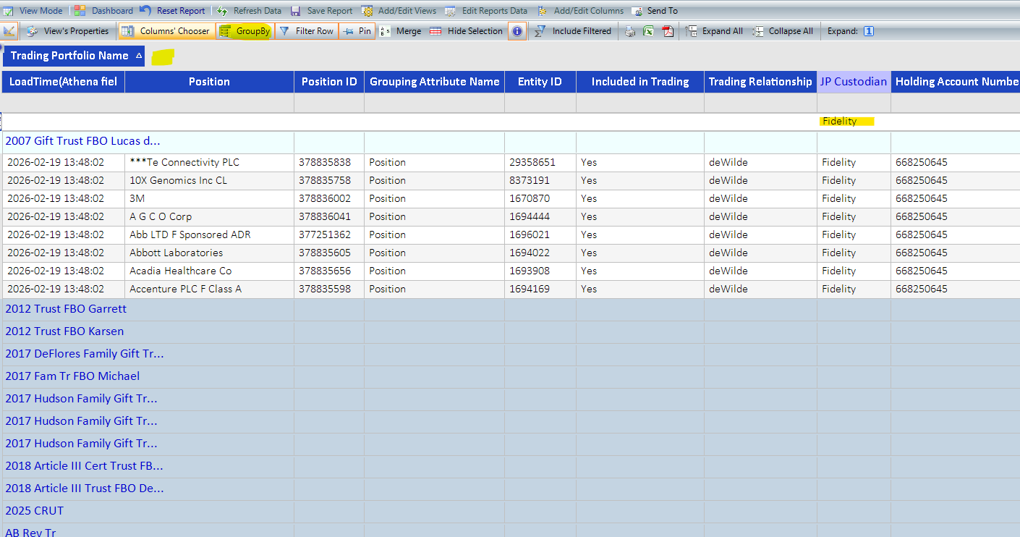Export the report to PDF
Screen dimensions: 1020x537
coord(668,31)
